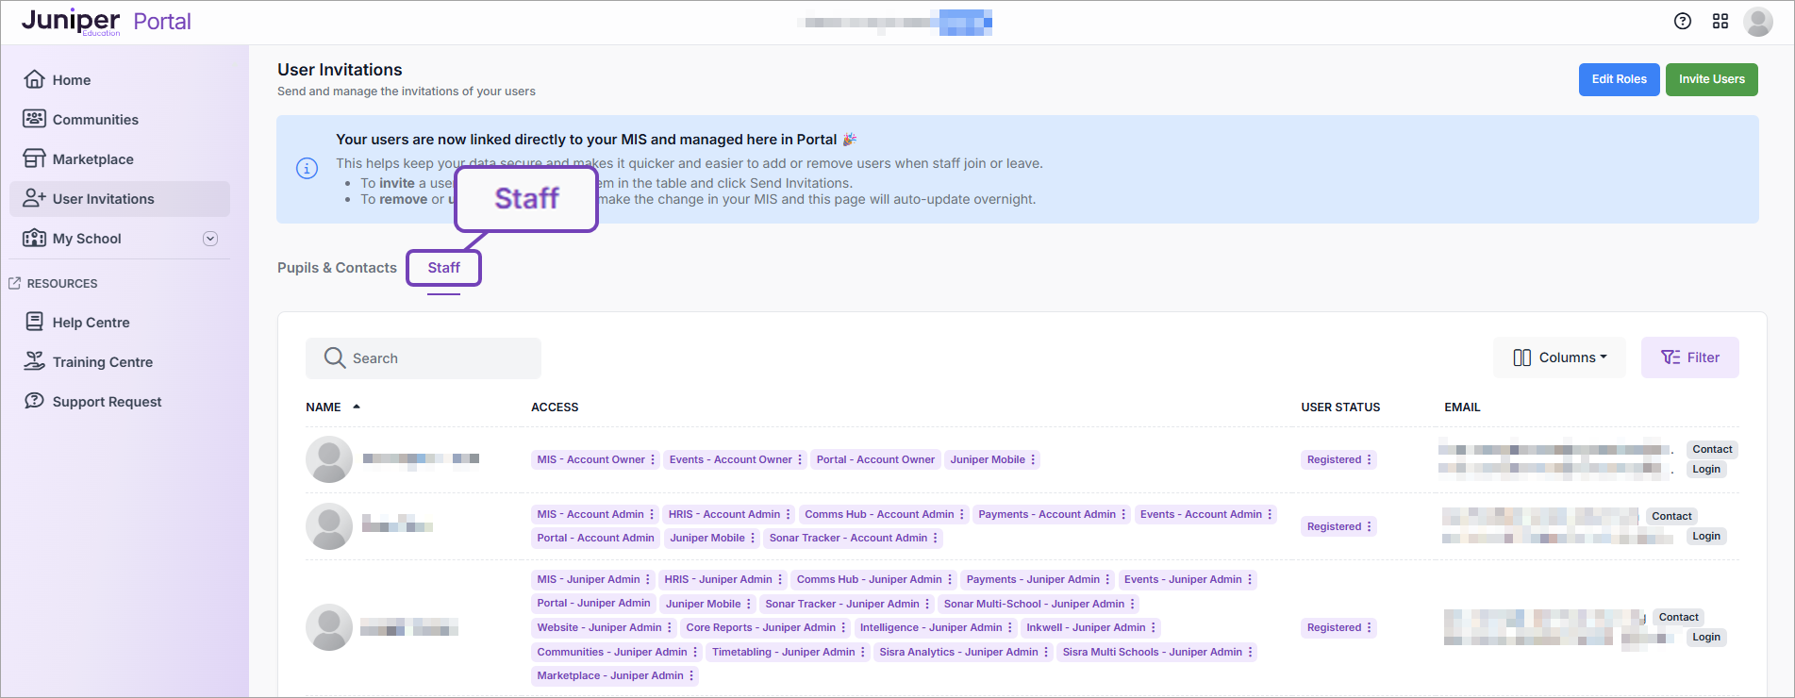Click the EMAIL column header
The width and height of the screenshot is (1795, 698).
click(x=1462, y=407)
